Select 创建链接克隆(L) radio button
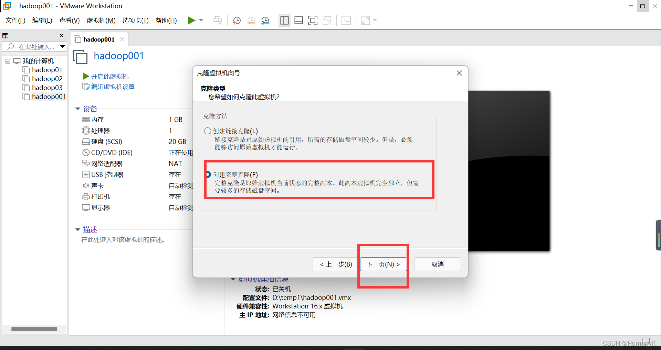661x350 pixels. point(208,131)
